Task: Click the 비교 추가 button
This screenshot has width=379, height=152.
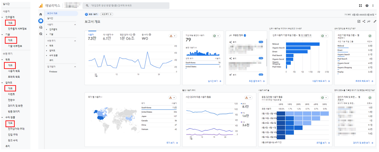Action: (107, 14)
